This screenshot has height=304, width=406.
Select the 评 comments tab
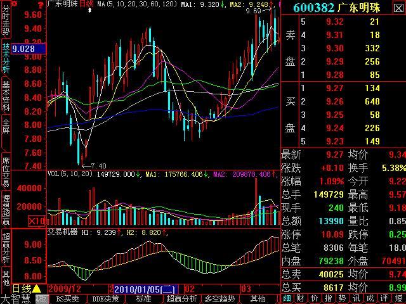tap(384, 298)
